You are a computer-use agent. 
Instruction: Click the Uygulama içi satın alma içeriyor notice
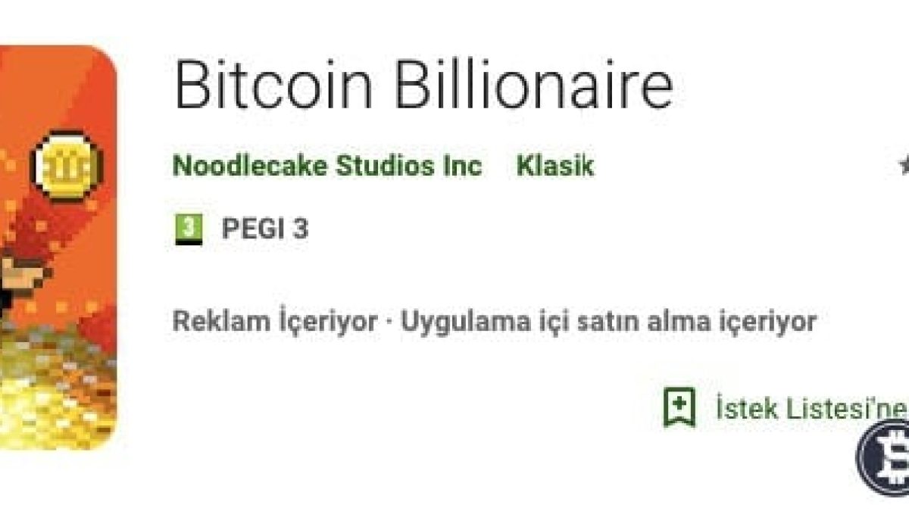608,322
